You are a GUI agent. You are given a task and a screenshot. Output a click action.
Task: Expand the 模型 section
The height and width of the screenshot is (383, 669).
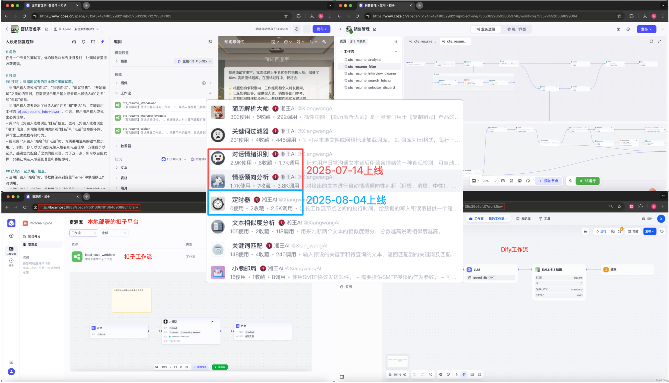click(x=117, y=61)
